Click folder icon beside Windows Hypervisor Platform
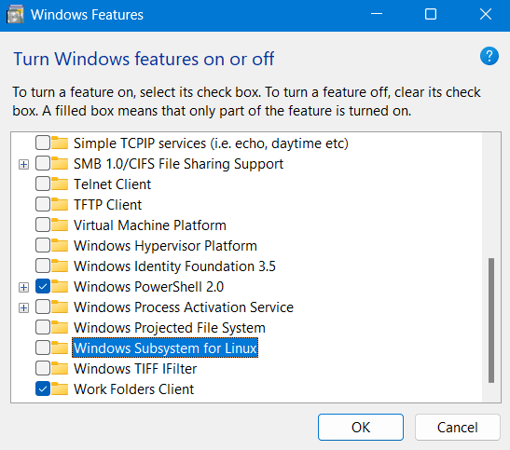 60,245
